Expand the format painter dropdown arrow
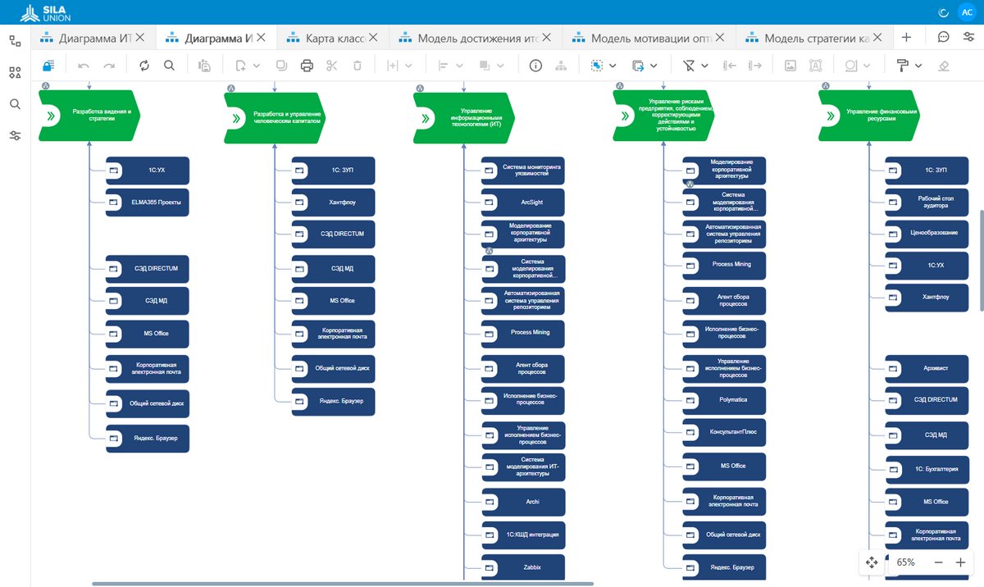This screenshot has height=587, width=984. point(918,66)
